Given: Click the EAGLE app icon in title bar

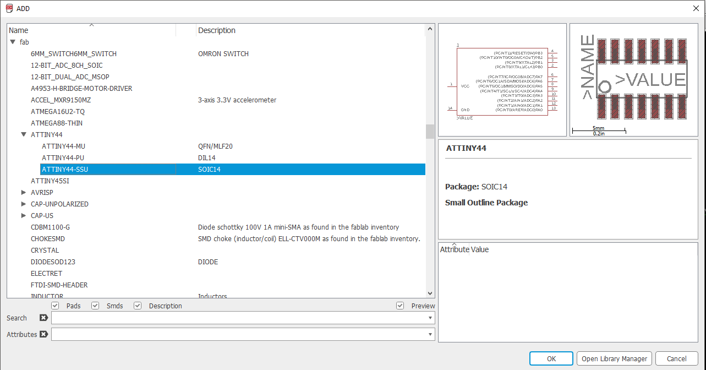Looking at the screenshot, I should (9, 8).
